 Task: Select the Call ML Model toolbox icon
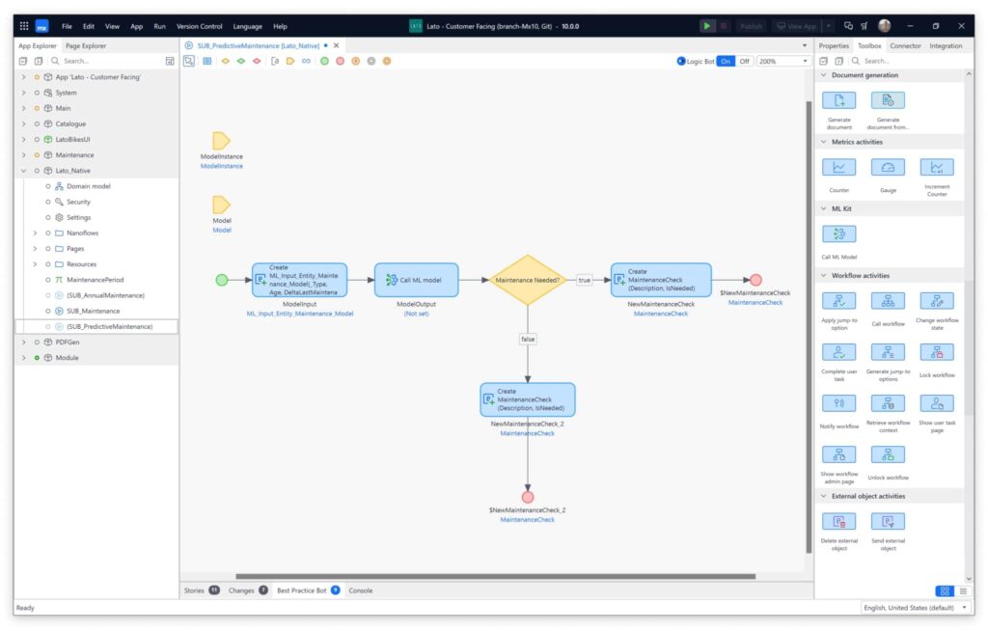click(839, 233)
